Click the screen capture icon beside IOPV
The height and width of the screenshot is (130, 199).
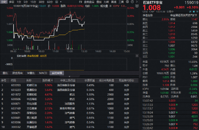click(137, 6)
